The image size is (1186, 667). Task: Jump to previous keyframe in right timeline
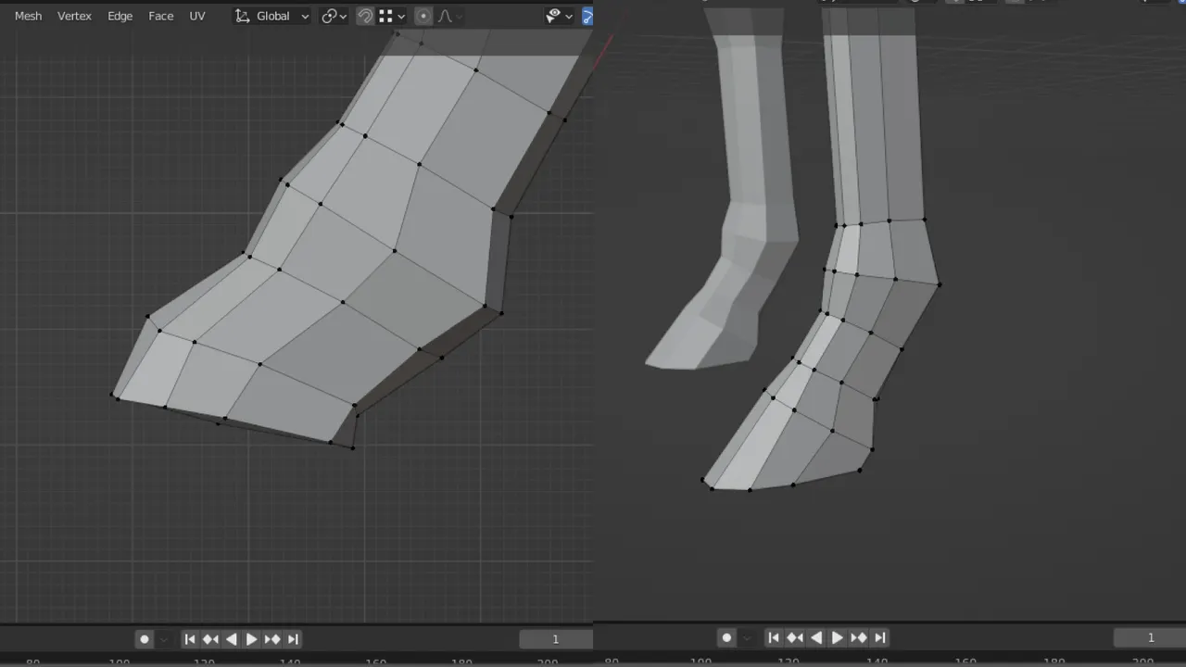click(x=795, y=637)
